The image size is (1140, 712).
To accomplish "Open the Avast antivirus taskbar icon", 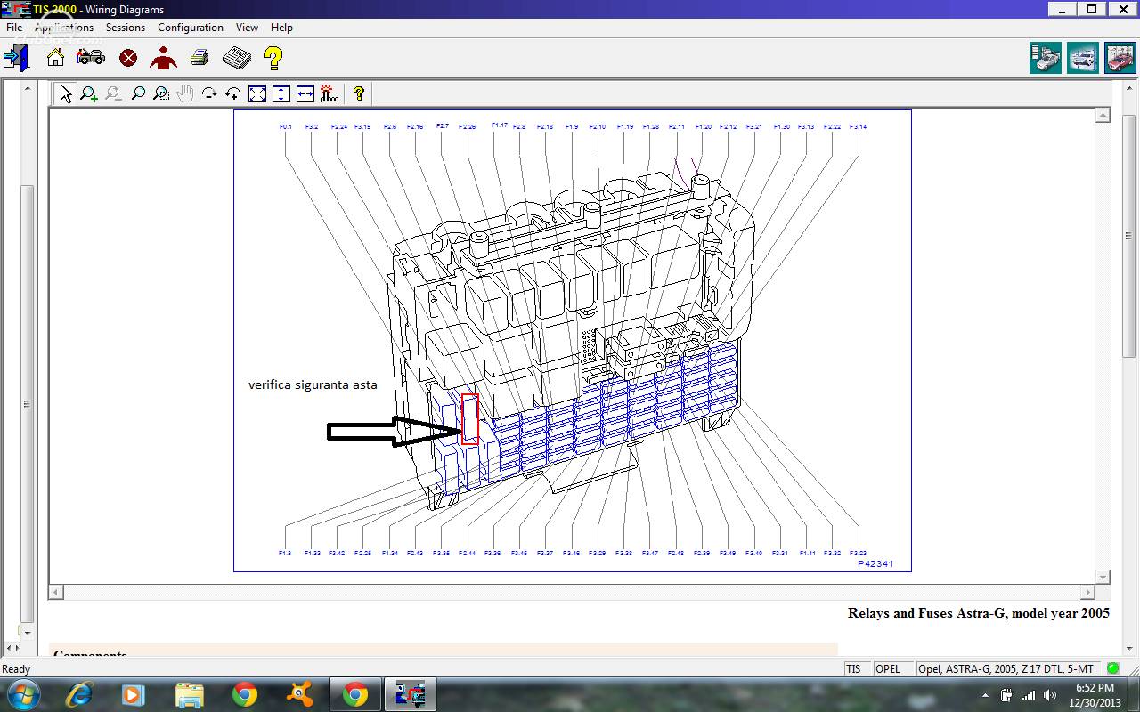I will [300, 694].
